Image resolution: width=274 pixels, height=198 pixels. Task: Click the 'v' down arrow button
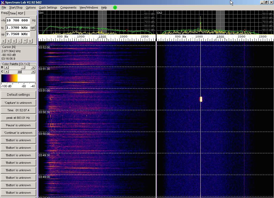[30, 41]
